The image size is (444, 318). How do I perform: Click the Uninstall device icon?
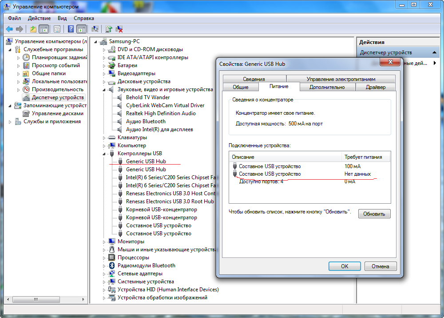119,29
